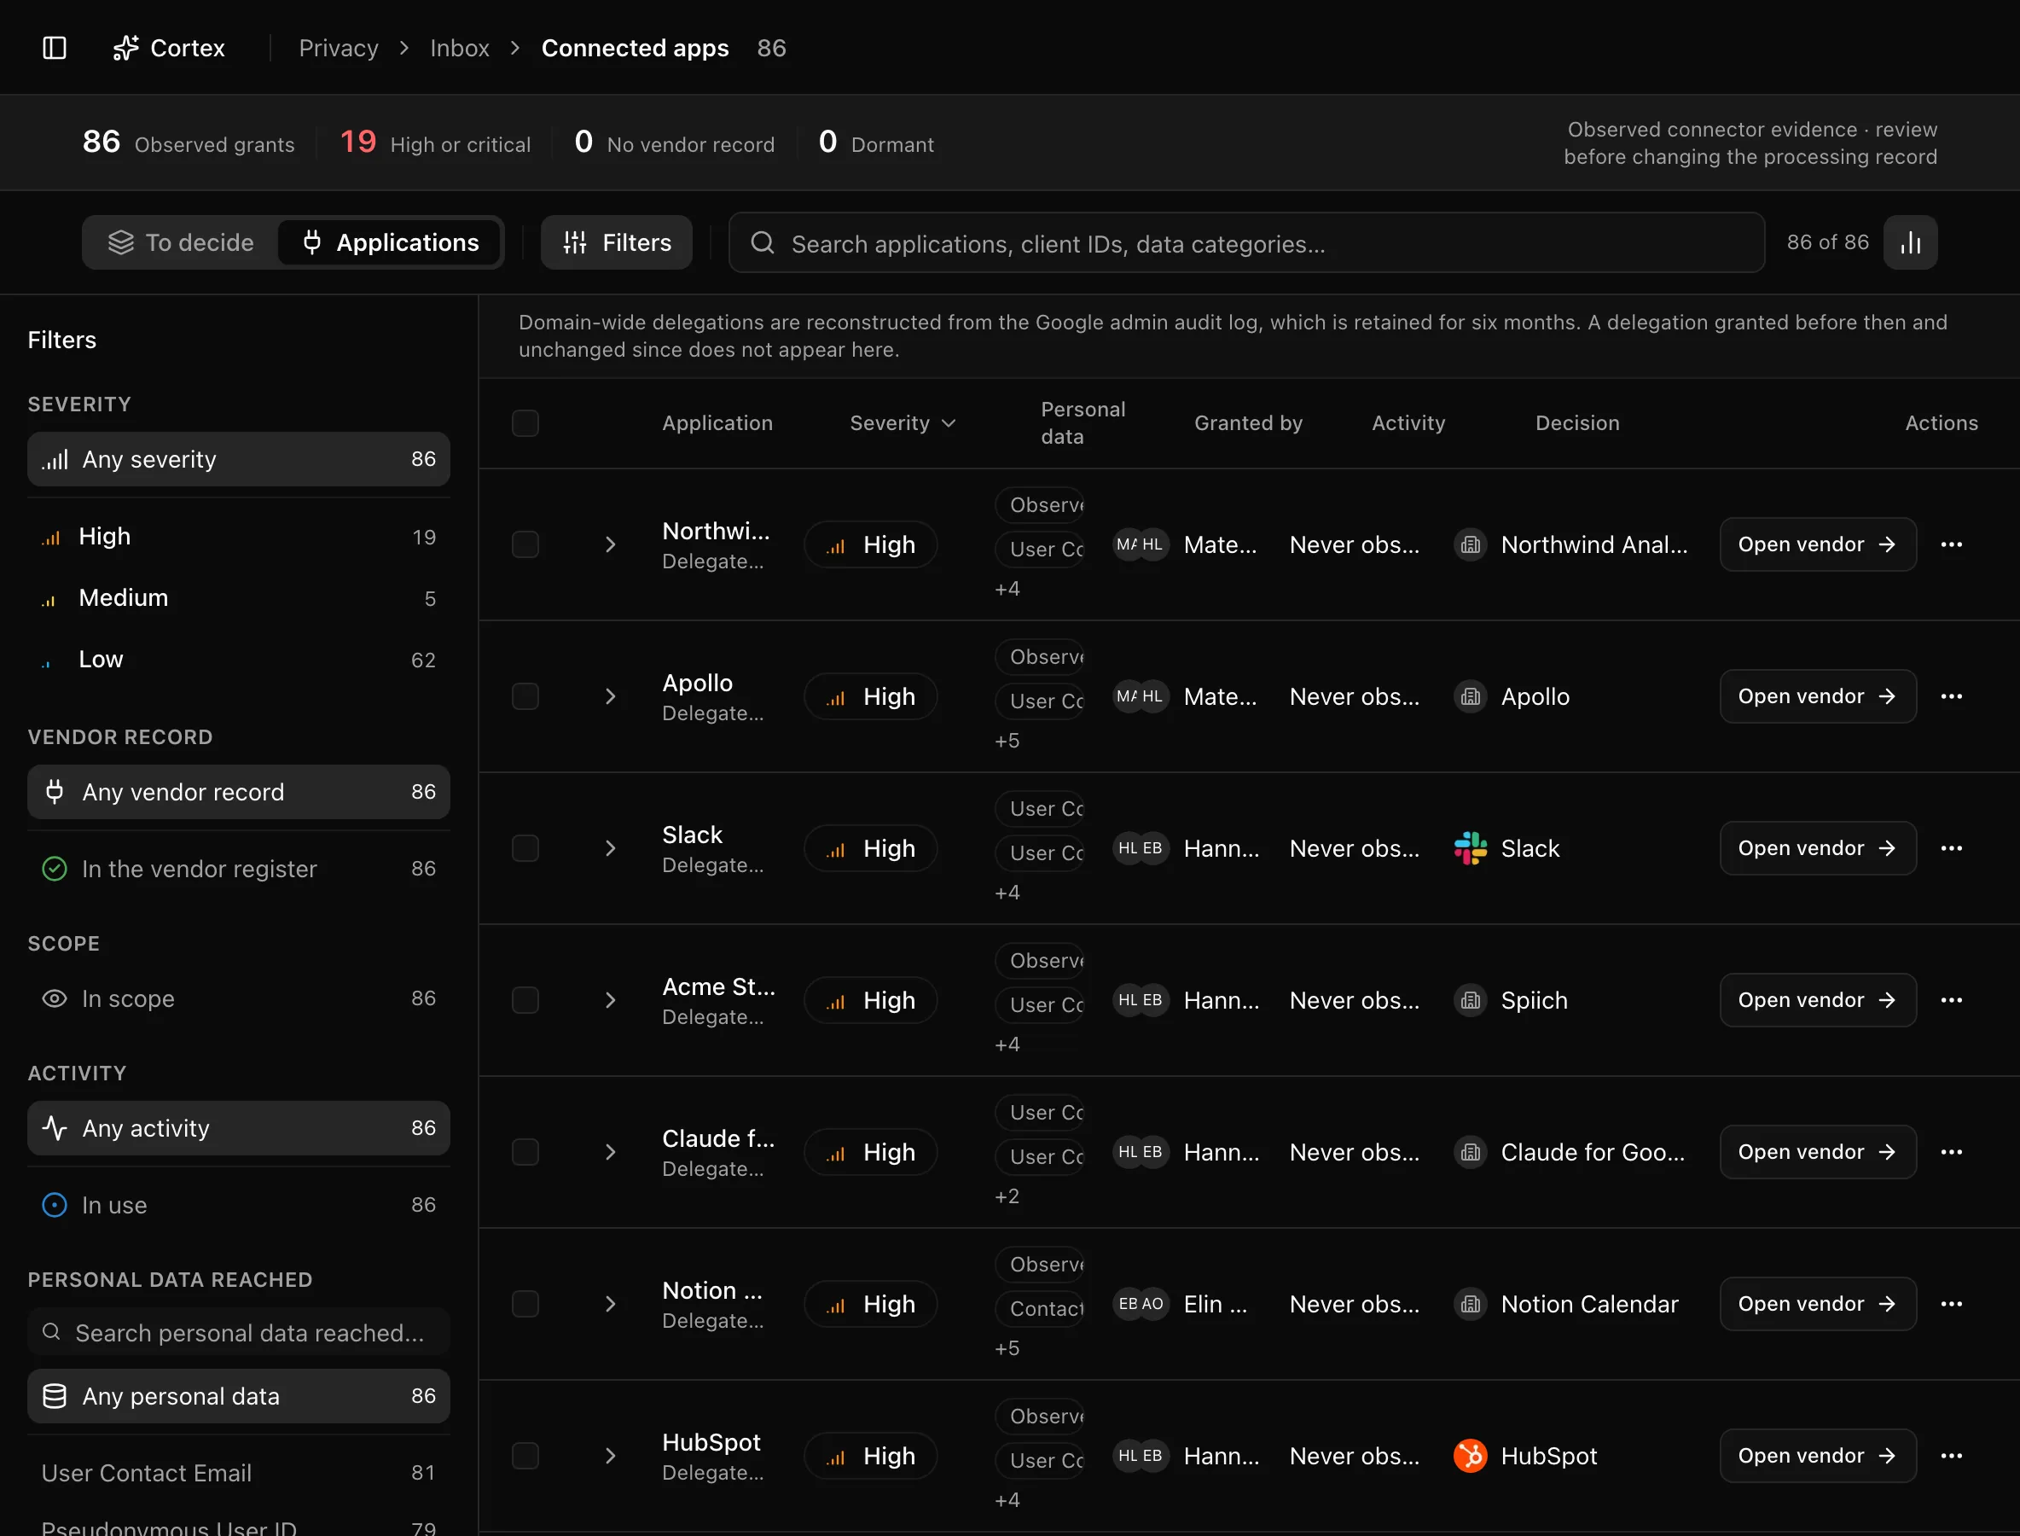The height and width of the screenshot is (1536, 2020).
Task: Open more actions for Slack row
Action: click(x=1952, y=848)
